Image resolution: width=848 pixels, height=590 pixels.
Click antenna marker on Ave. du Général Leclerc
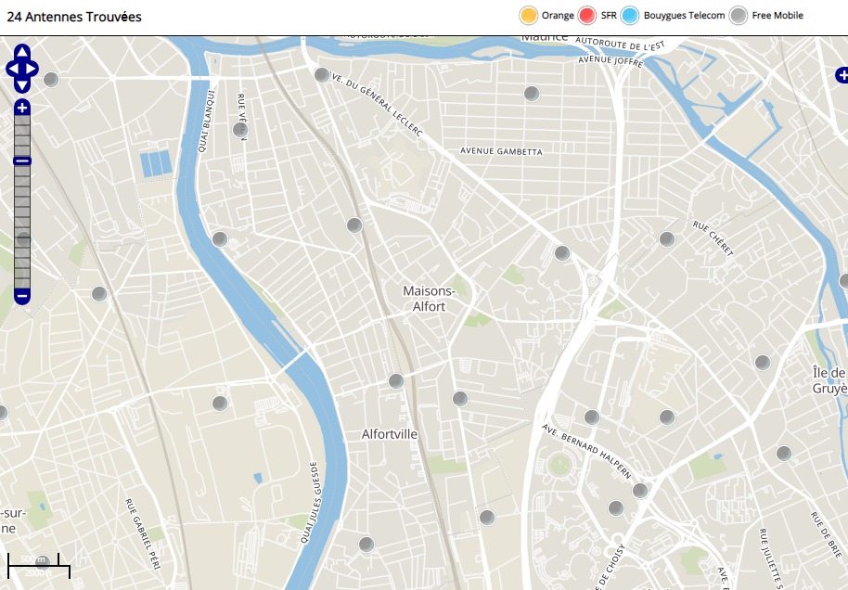[x=322, y=75]
